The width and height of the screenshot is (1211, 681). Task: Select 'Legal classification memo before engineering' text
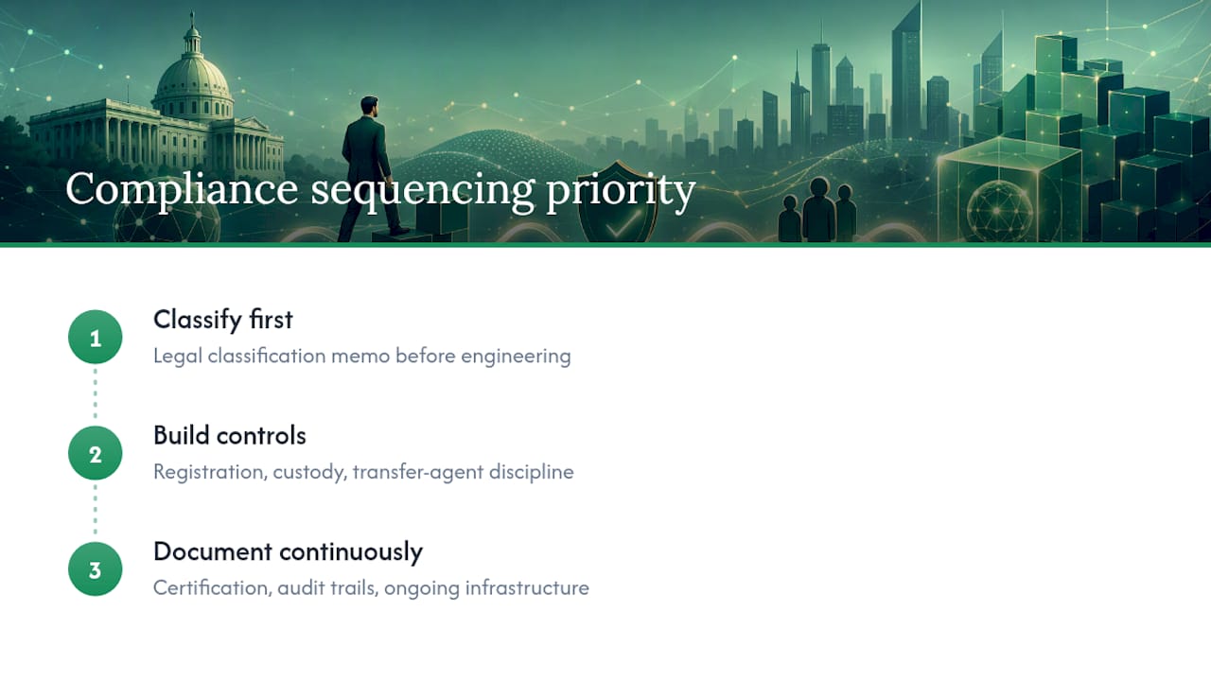pos(362,357)
